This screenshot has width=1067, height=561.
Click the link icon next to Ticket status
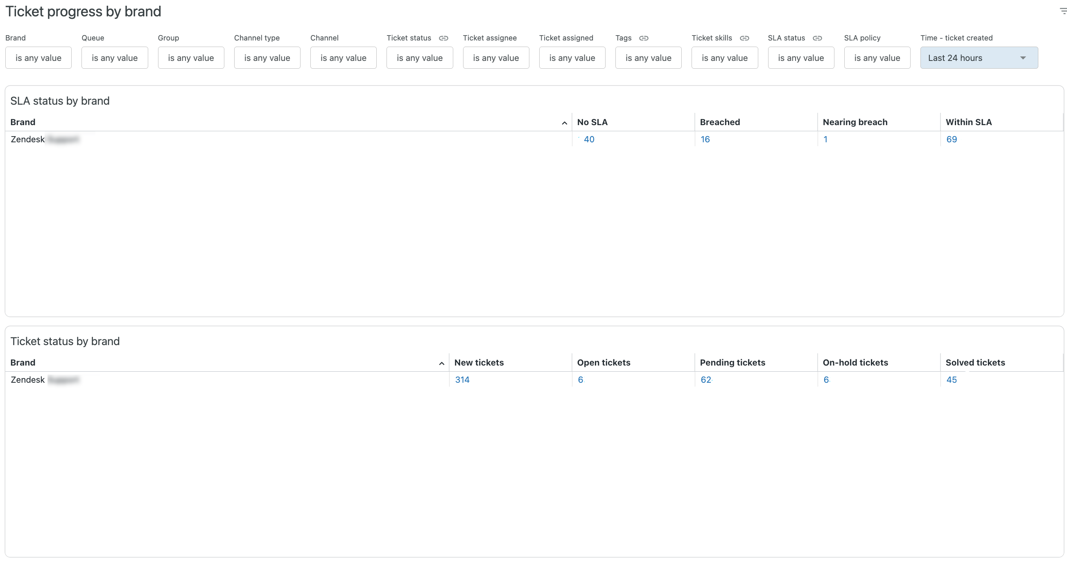[443, 38]
